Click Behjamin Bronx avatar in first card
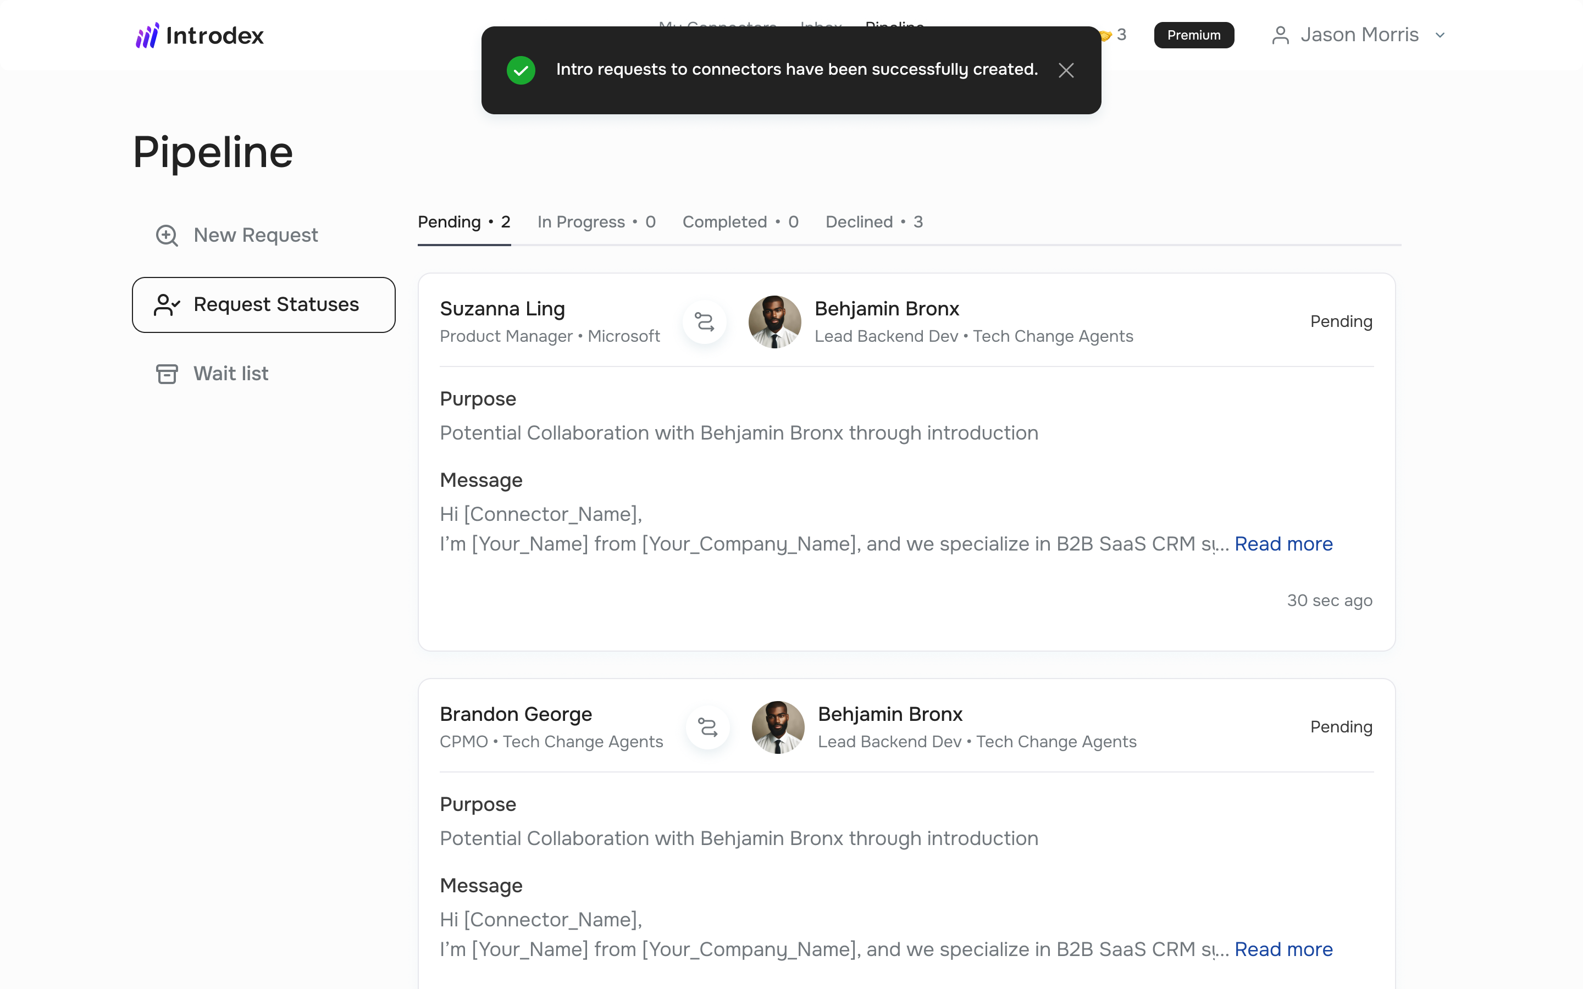Image resolution: width=1583 pixels, height=989 pixels. point(774,322)
